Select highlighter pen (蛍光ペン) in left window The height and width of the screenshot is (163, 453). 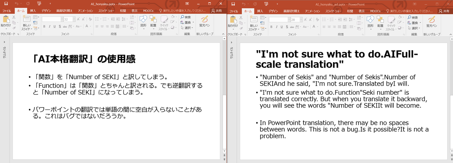click(204, 22)
